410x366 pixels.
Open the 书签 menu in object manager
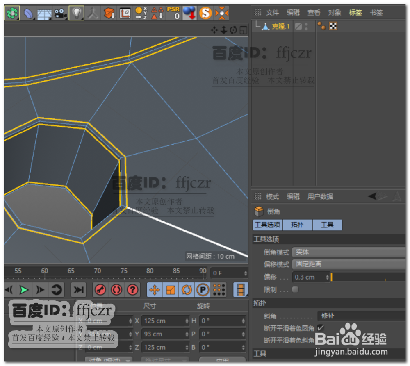click(x=376, y=13)
